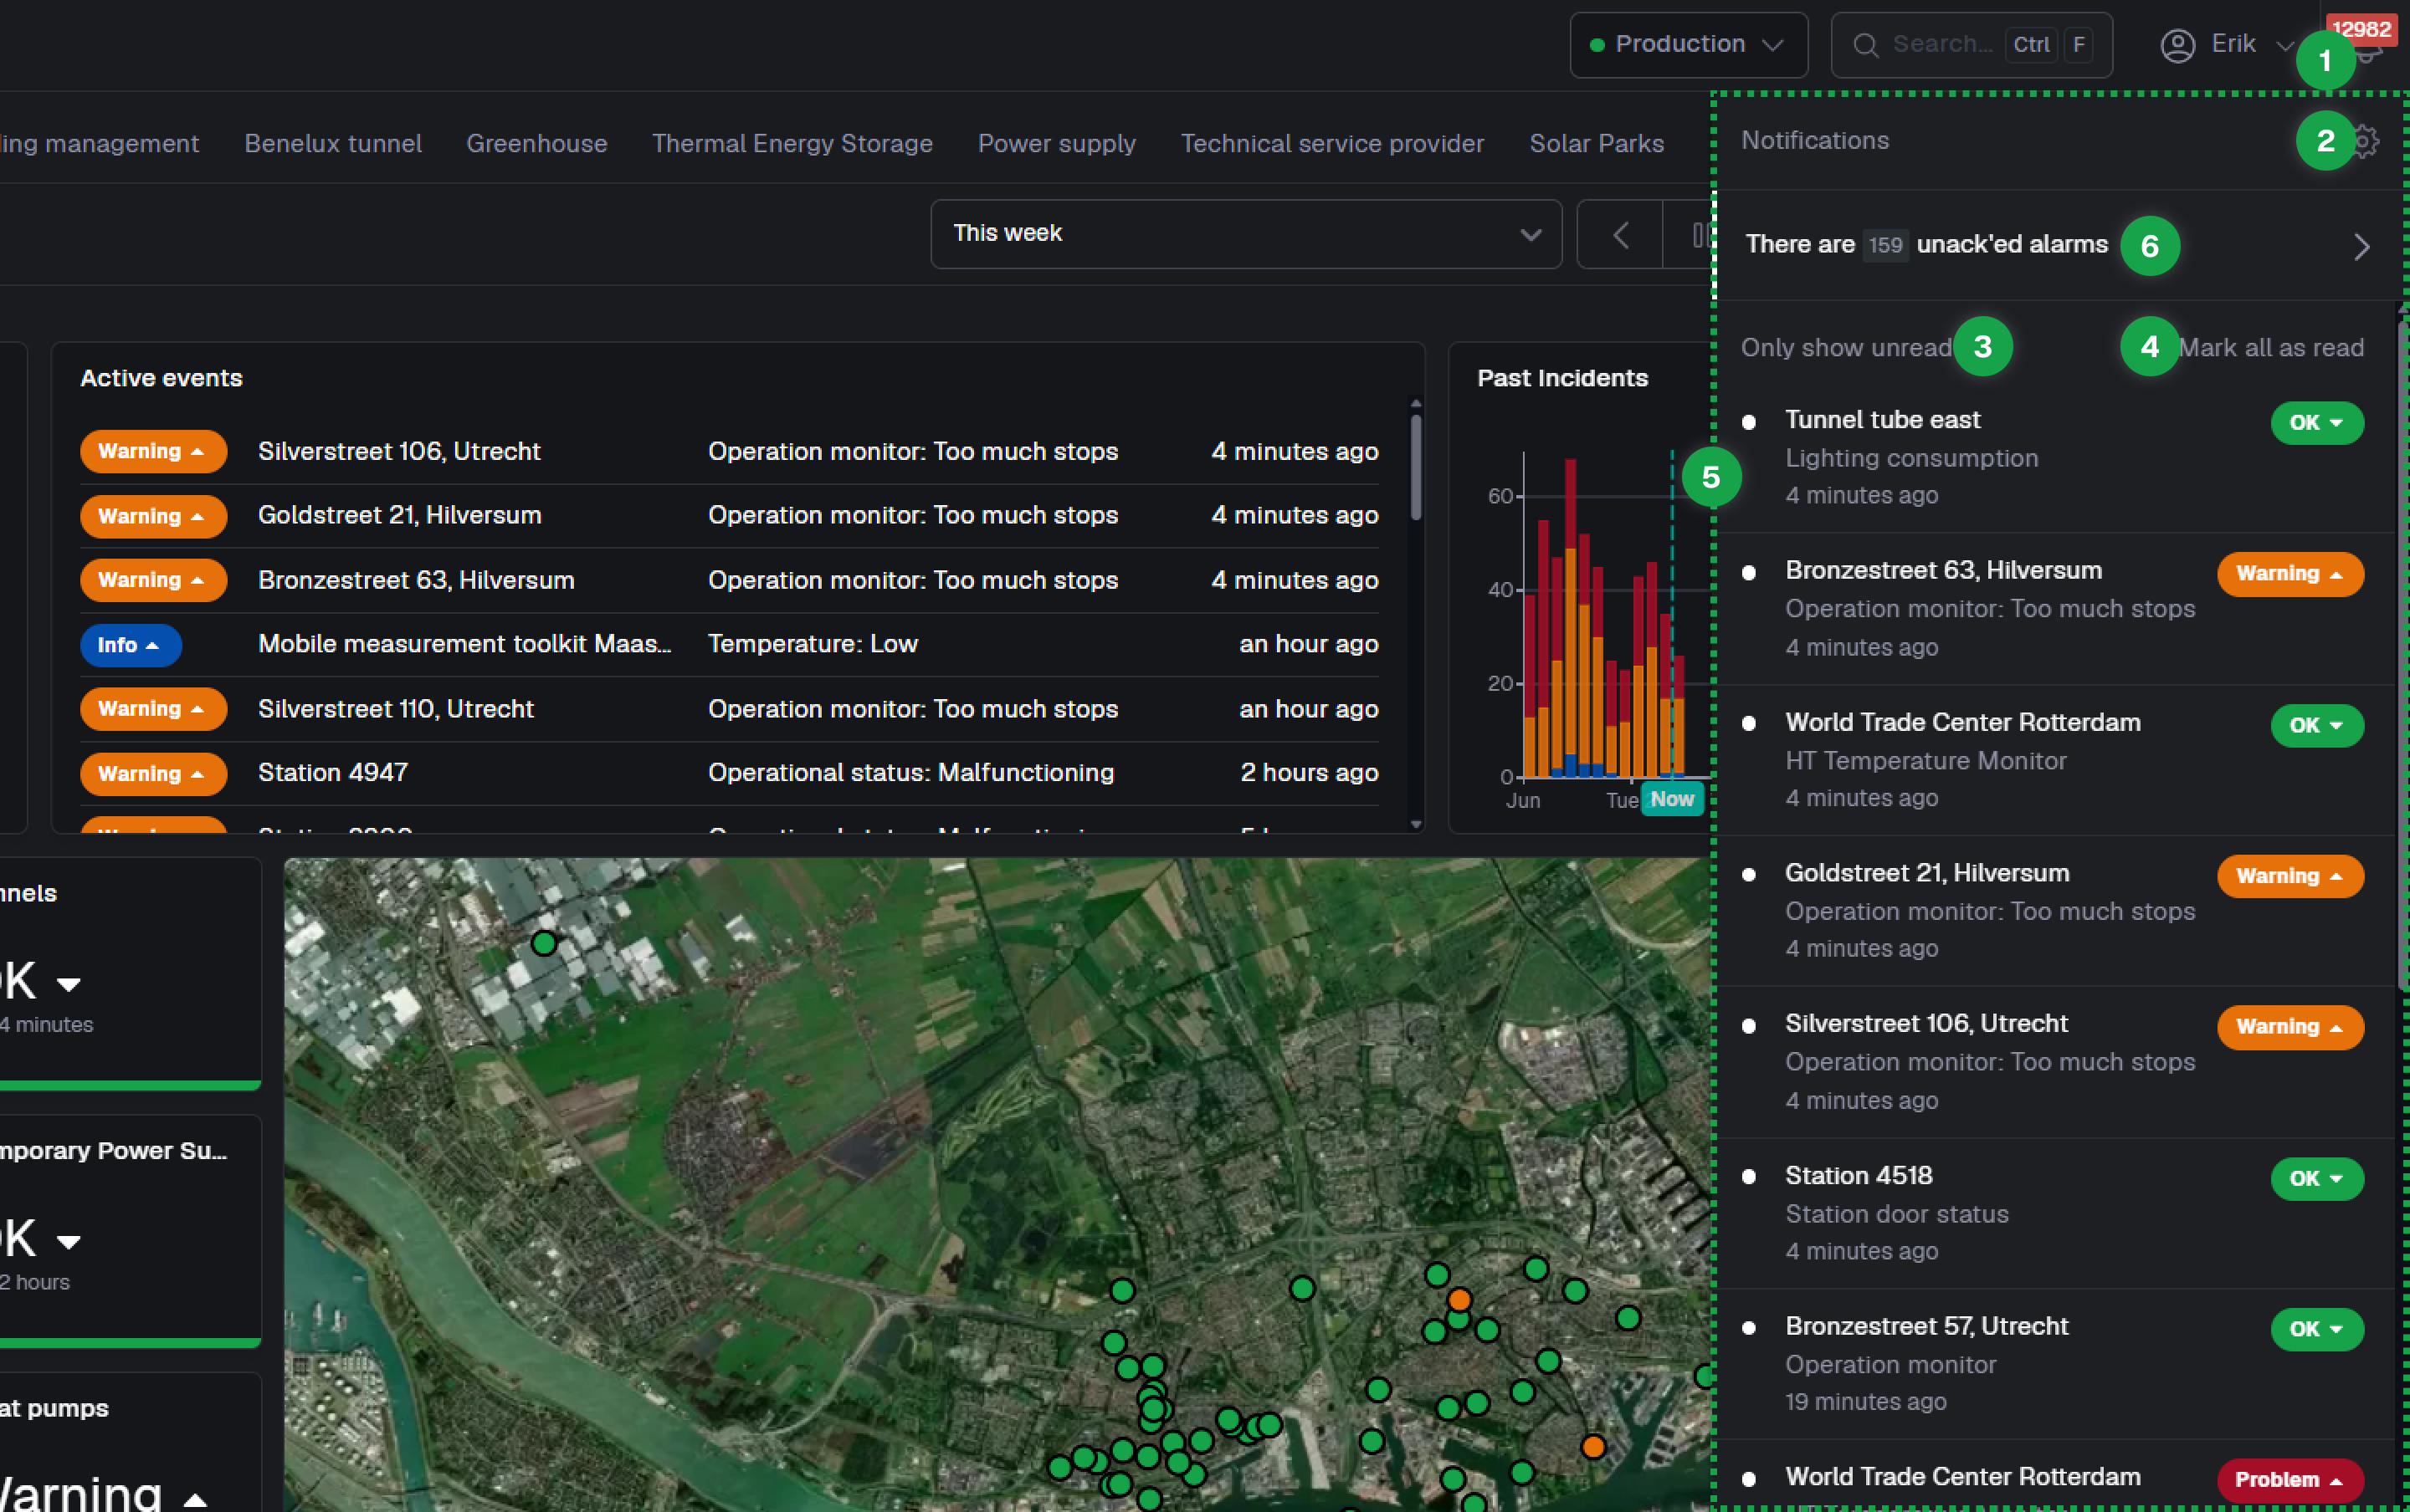Screen dimensions: 2410x1512
Task: Open unack'ed alarms chevron arrow
Action: click(2361, 246)
